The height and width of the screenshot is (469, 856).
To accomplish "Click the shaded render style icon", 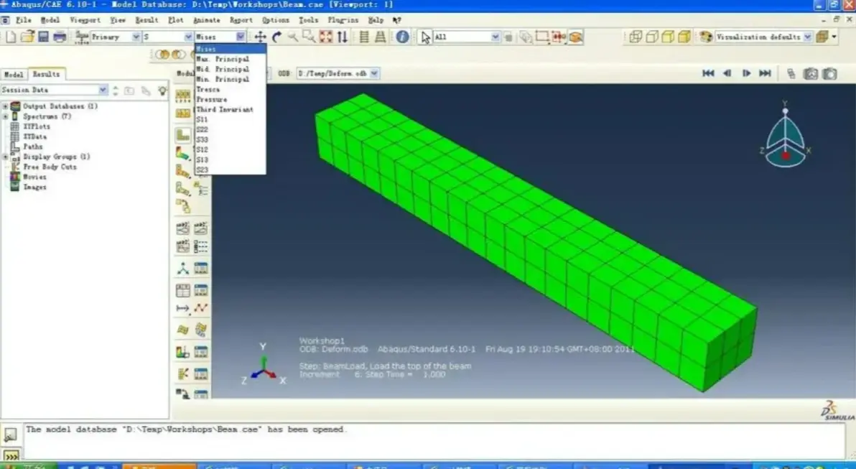I will (x=684, y=37).
